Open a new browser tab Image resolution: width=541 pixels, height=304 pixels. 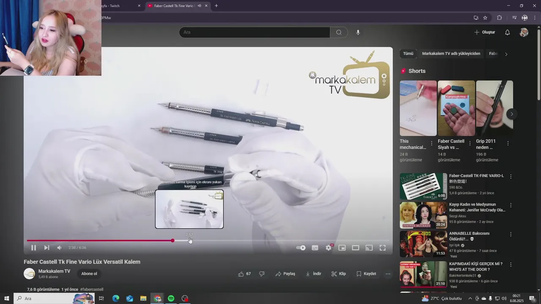[x=216, y=6]
